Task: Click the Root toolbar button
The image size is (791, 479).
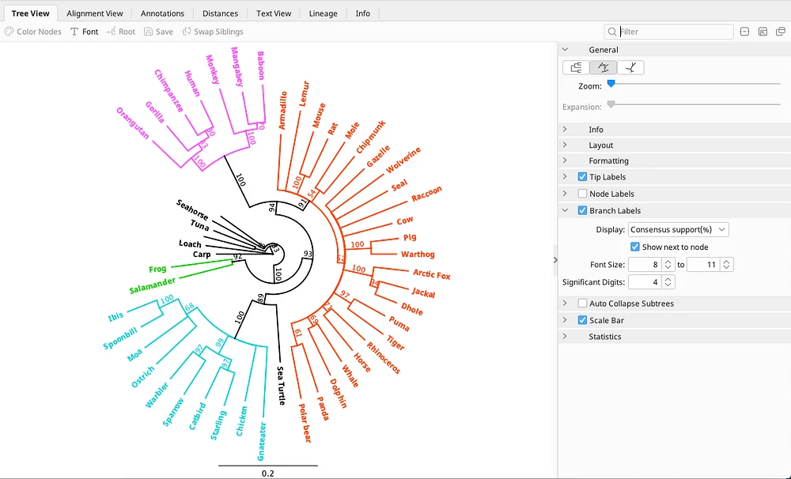Action: click(120, 32)
